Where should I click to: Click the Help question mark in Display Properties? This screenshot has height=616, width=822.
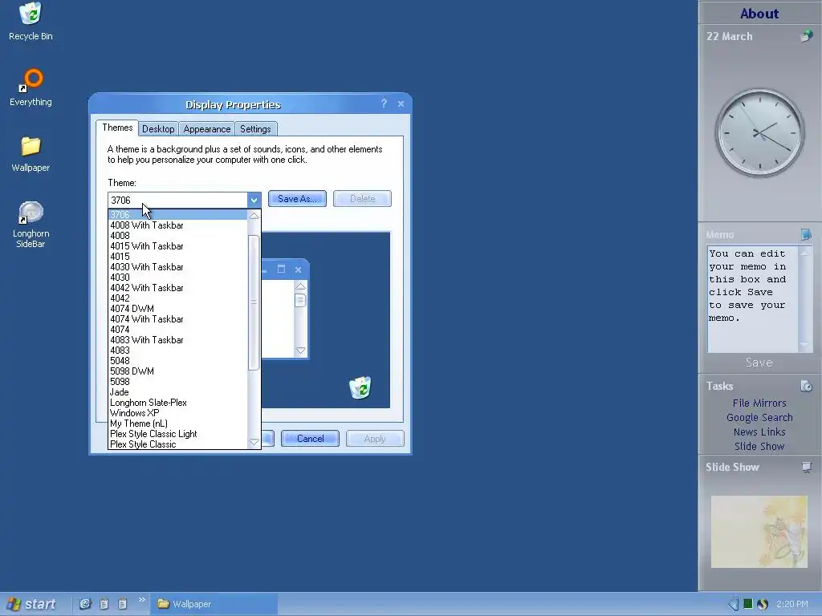coord(384,103)
